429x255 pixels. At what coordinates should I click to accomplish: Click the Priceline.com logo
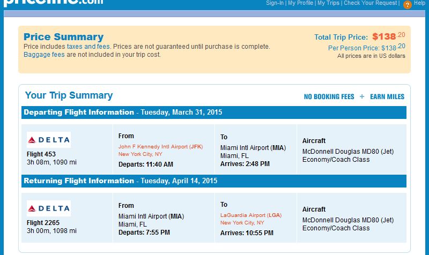pos(54,3)
